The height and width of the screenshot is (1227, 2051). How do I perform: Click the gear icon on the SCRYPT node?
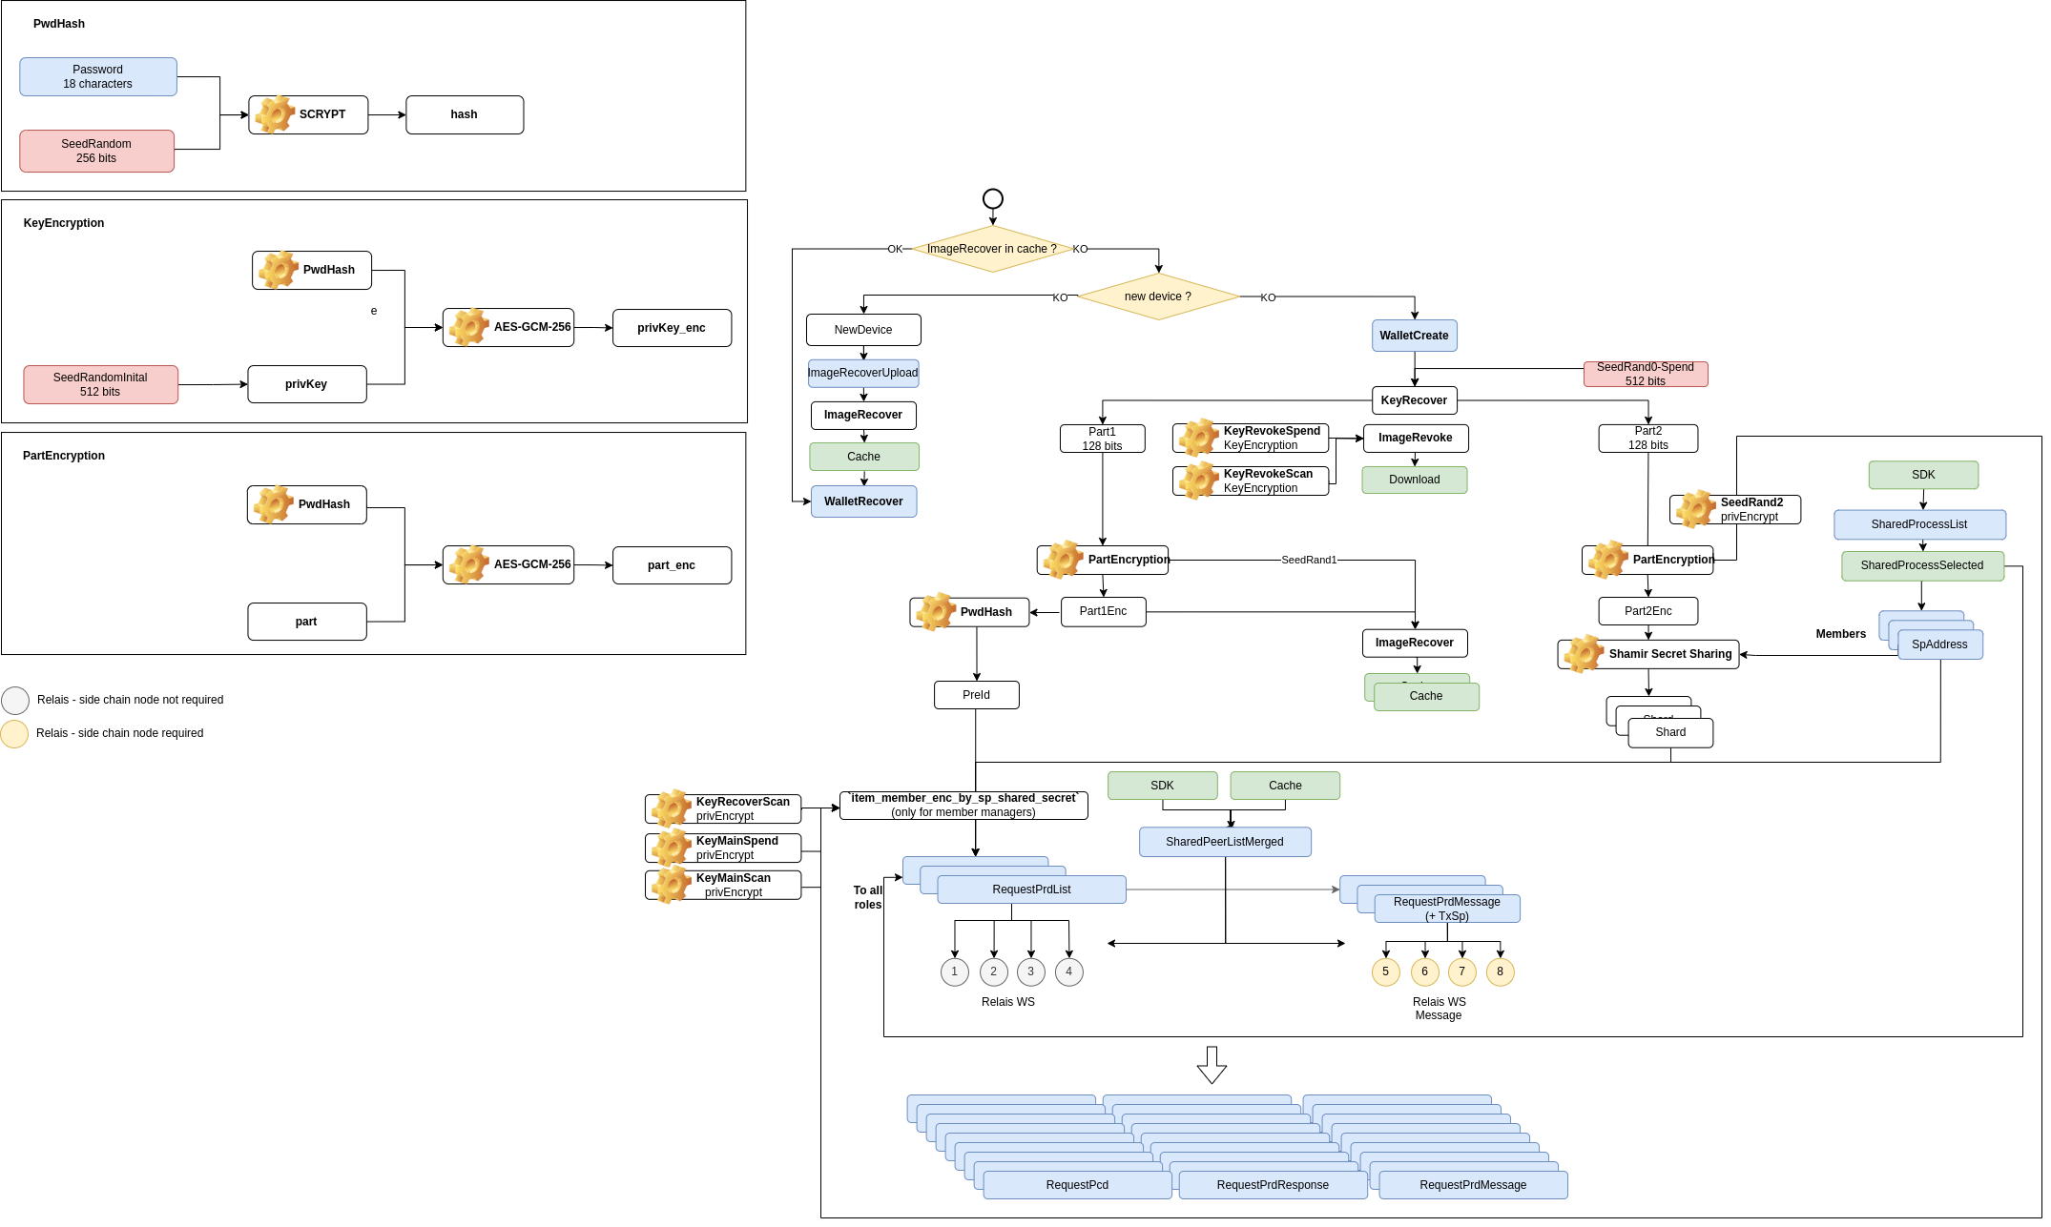point(276,114)
